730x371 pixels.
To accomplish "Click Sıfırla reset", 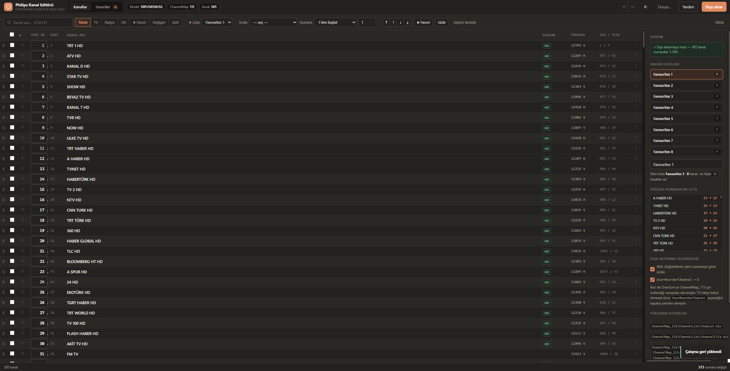I will 719,22.
